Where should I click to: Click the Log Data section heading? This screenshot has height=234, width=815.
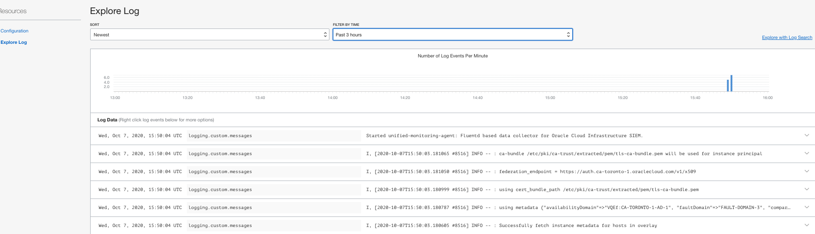click(107, 120)
